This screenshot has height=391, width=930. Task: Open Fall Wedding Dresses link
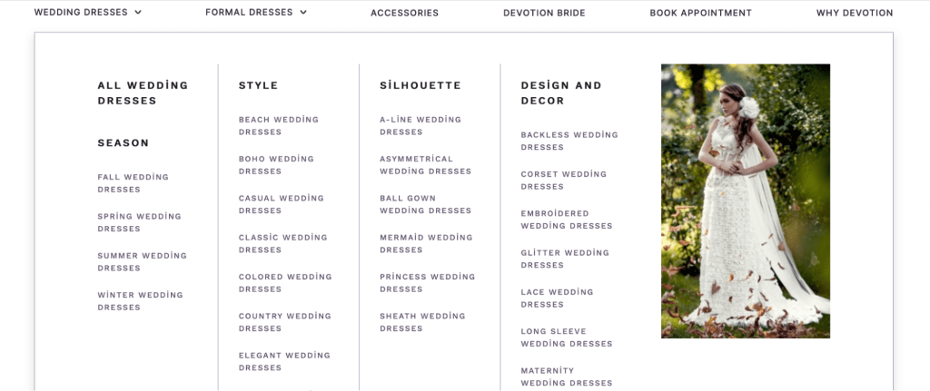coord(134,183)
